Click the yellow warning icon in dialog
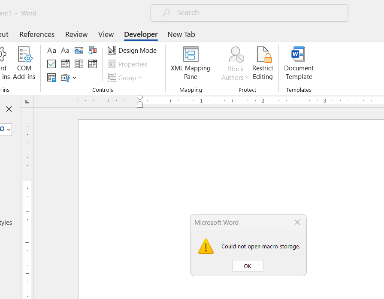The width and height of the screenshot is (384, 299). (206, 246)
